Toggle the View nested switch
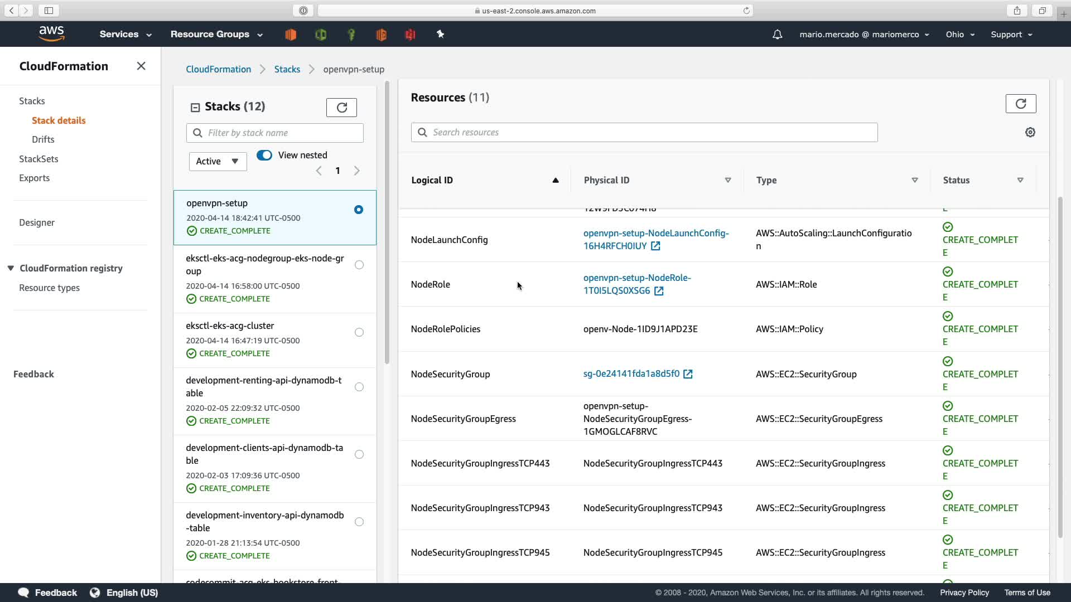1071x602 pixels. click(264, 155)
